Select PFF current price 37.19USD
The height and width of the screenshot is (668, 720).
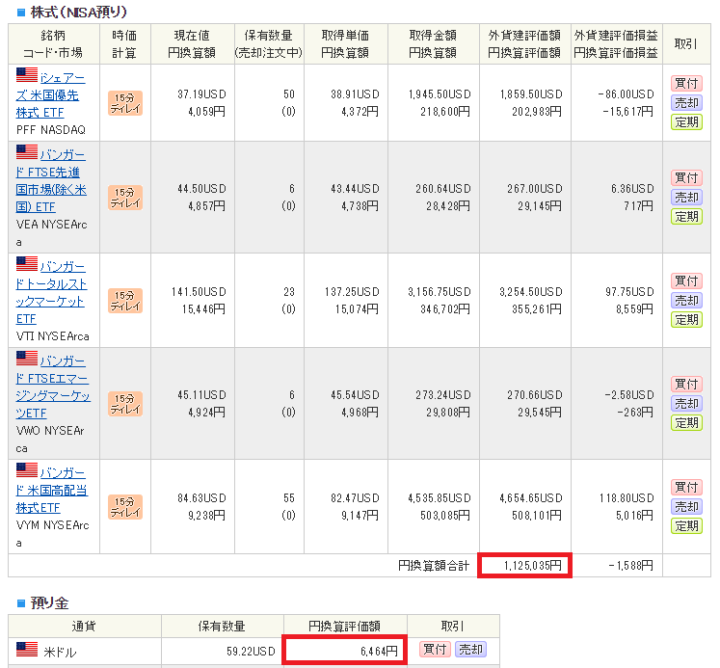[x=201, y=94]
